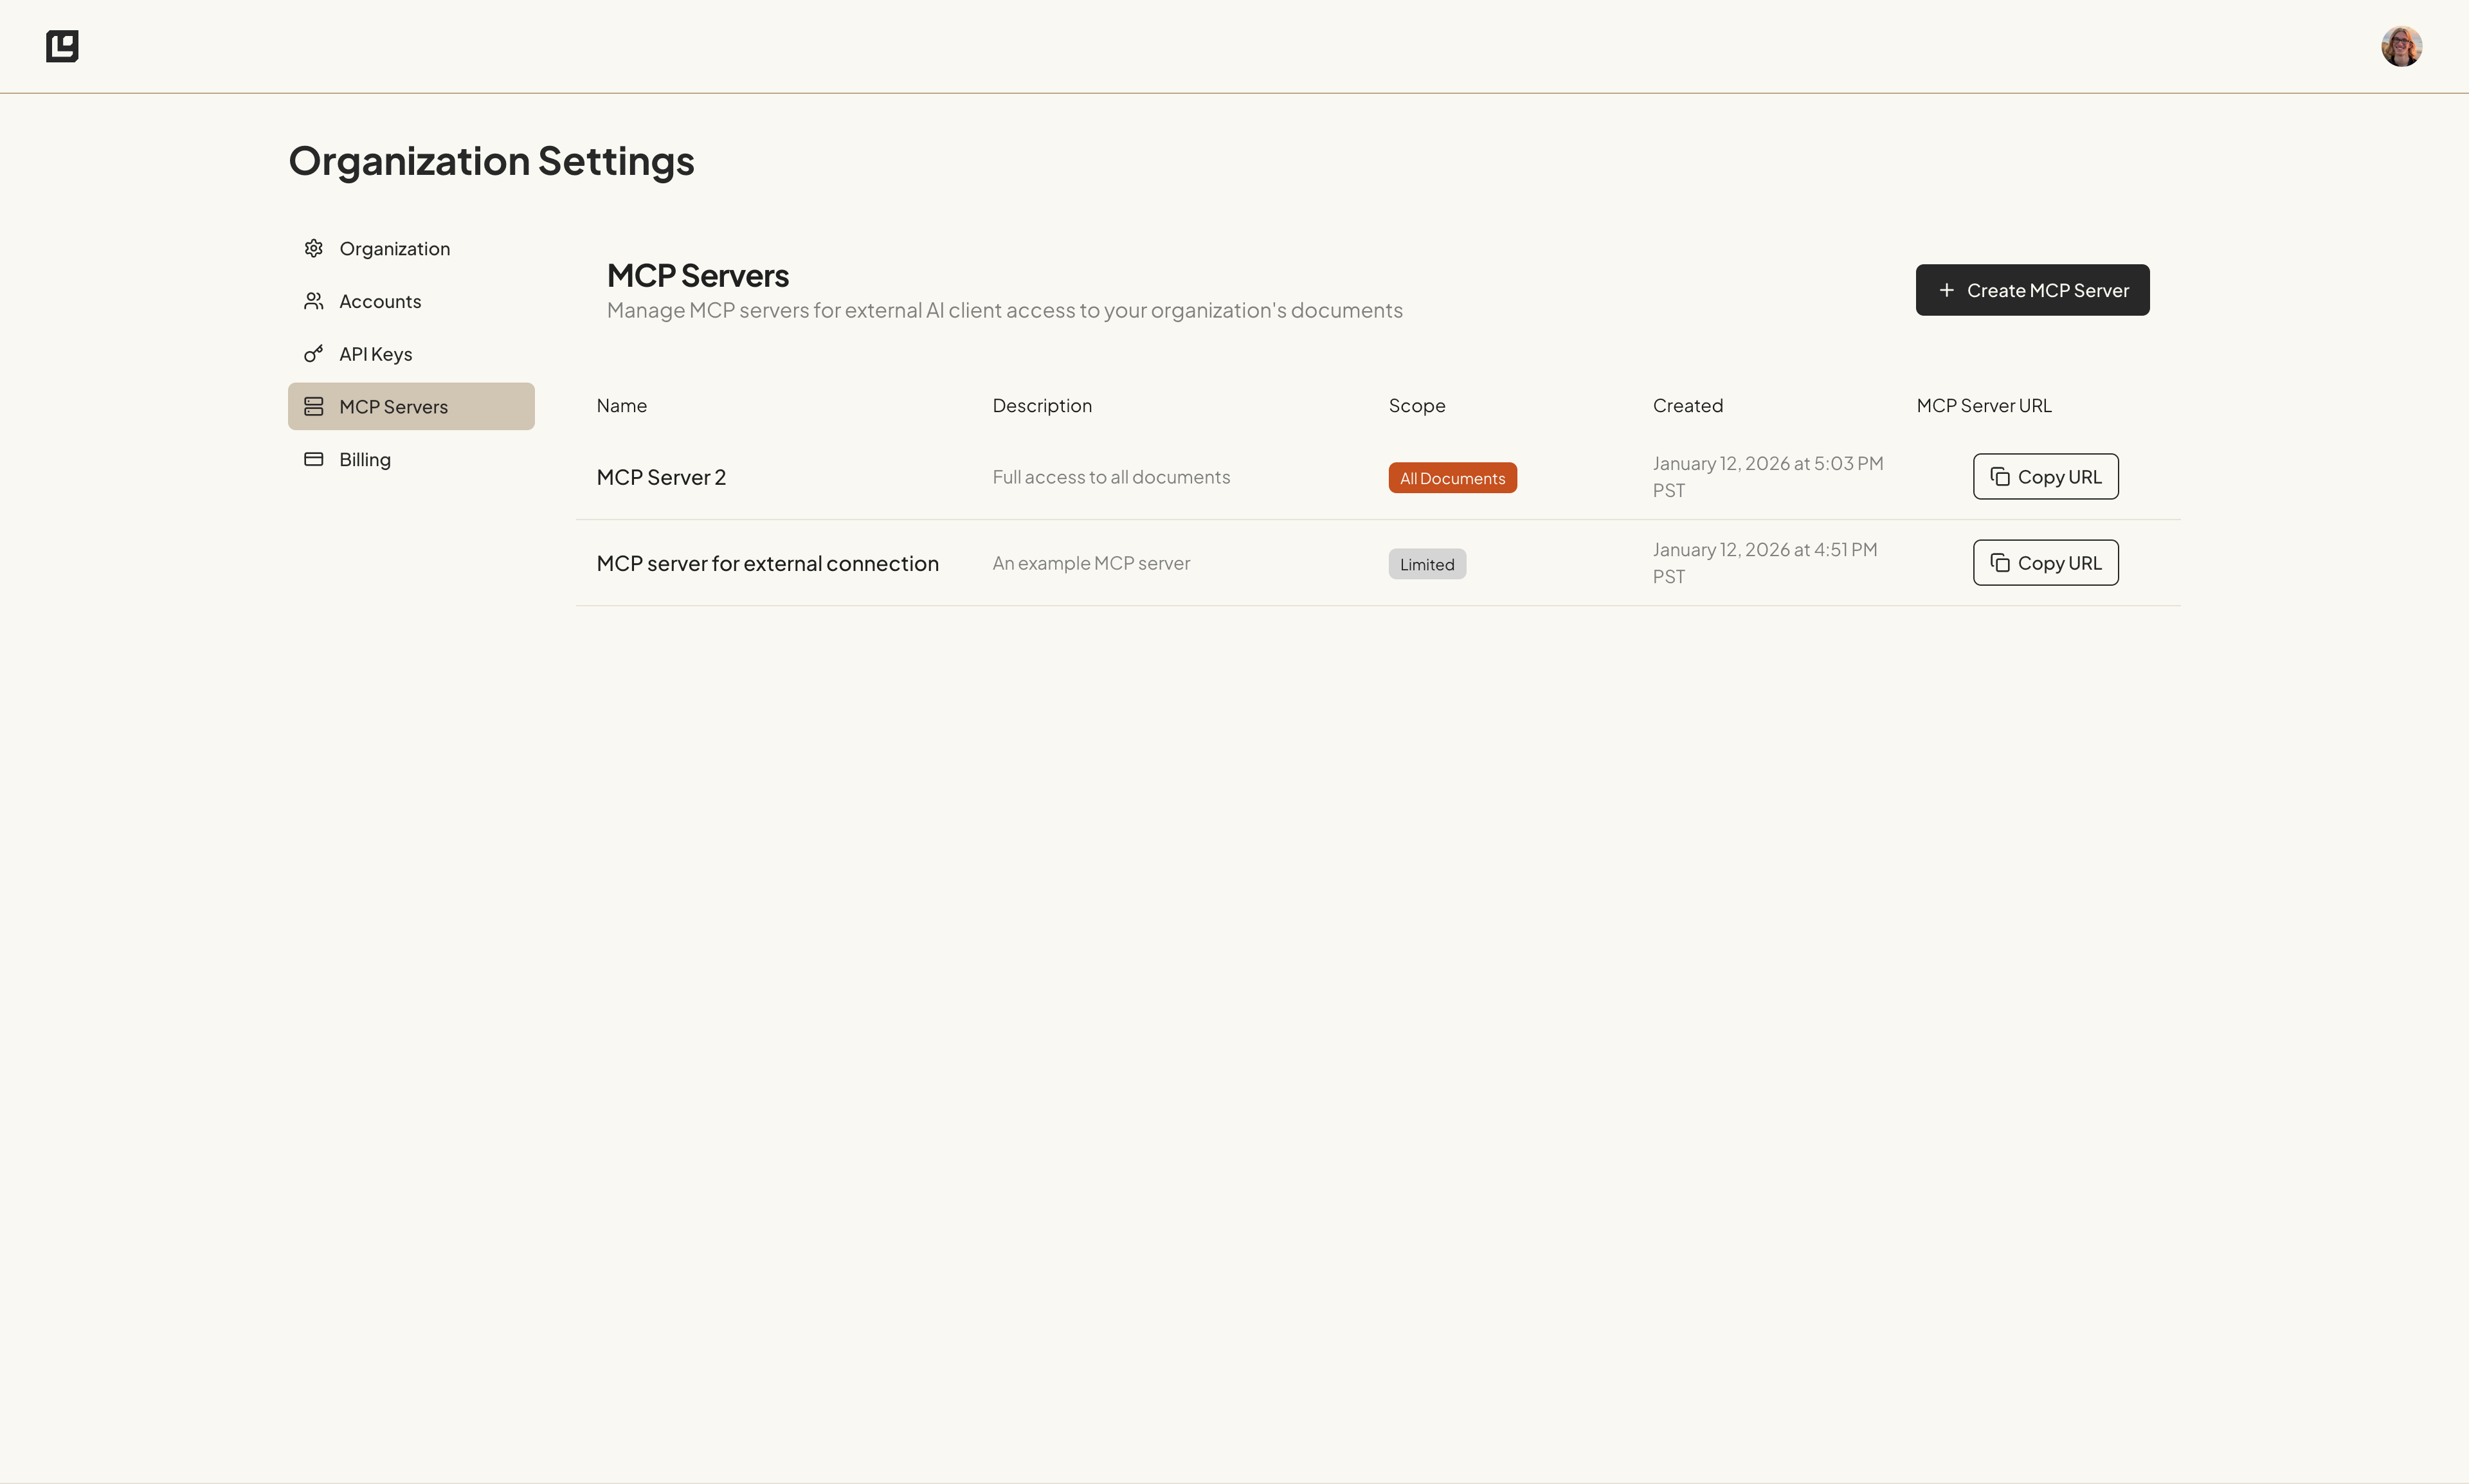Click the copy icon for MCP Server 2
Image resolution: width=2469 pixels, height=1484 pixels.
2001,477
